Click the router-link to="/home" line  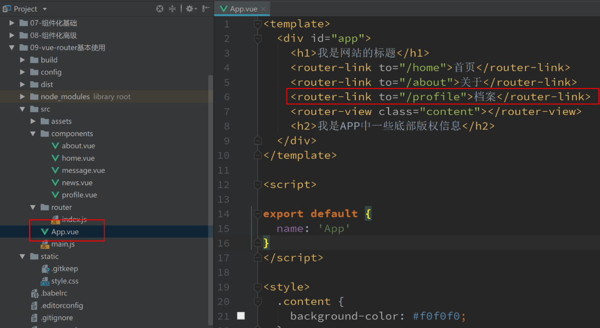click(x=430, y=67)
